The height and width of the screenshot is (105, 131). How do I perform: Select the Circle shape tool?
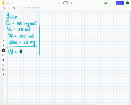4,65
